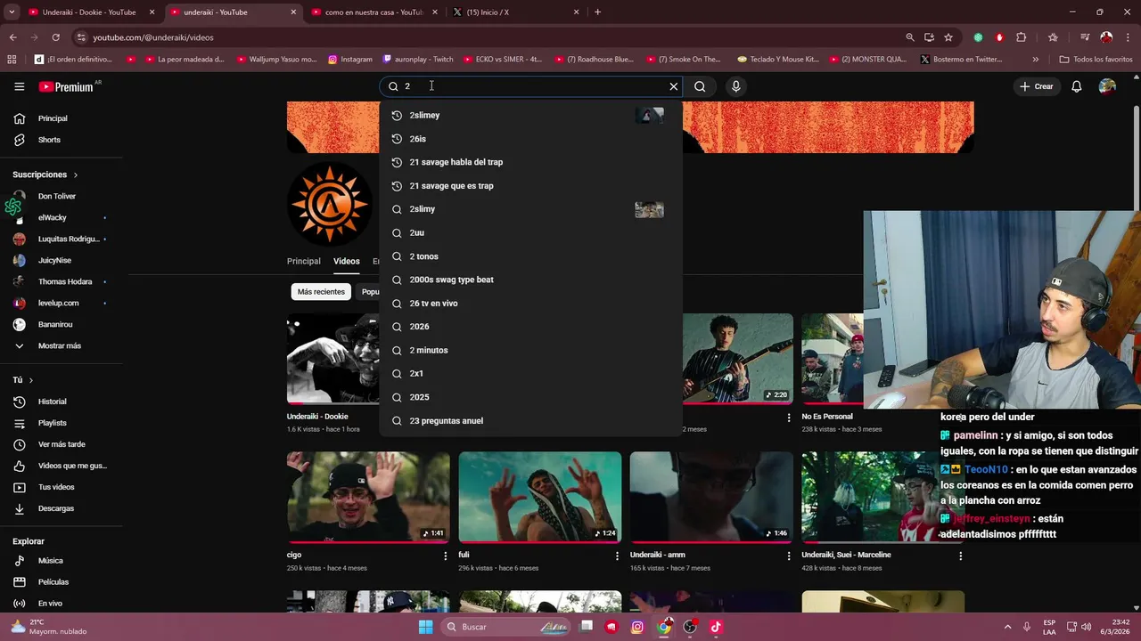Switch to channel Videos tab

347,261
